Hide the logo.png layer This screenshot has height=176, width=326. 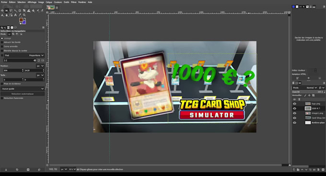click(294, 104)
